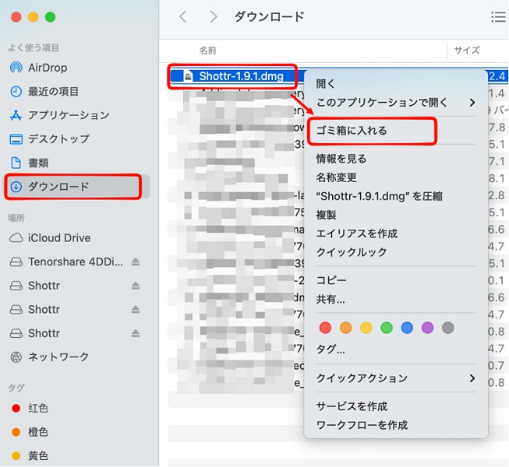Screen dimensions: 509x467
Task: Click the ネットワーク globe icon
Action: tap(16, 356)
